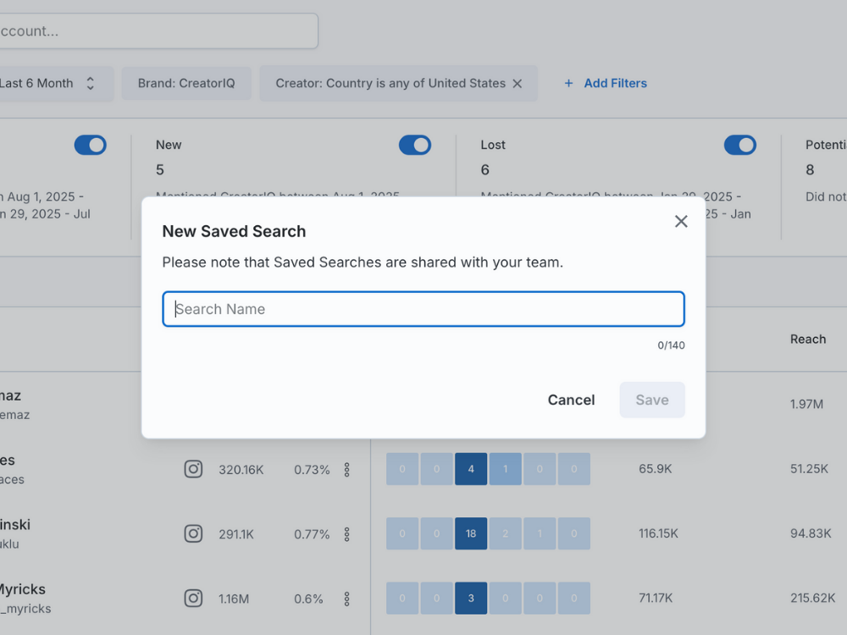The height and width of the screenshot is (635, 847).
Task: Click the plus icon for Add Filters
Action: click(568, 83)
